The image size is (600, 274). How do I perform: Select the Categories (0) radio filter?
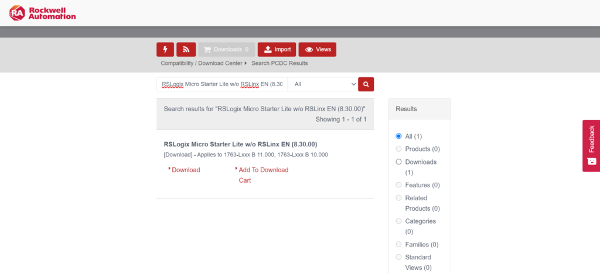pos(398,221)
